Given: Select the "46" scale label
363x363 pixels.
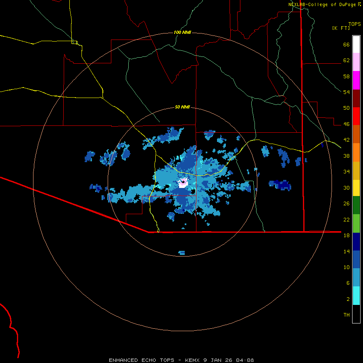Looking at the screenshot, I should click(346, 124).
